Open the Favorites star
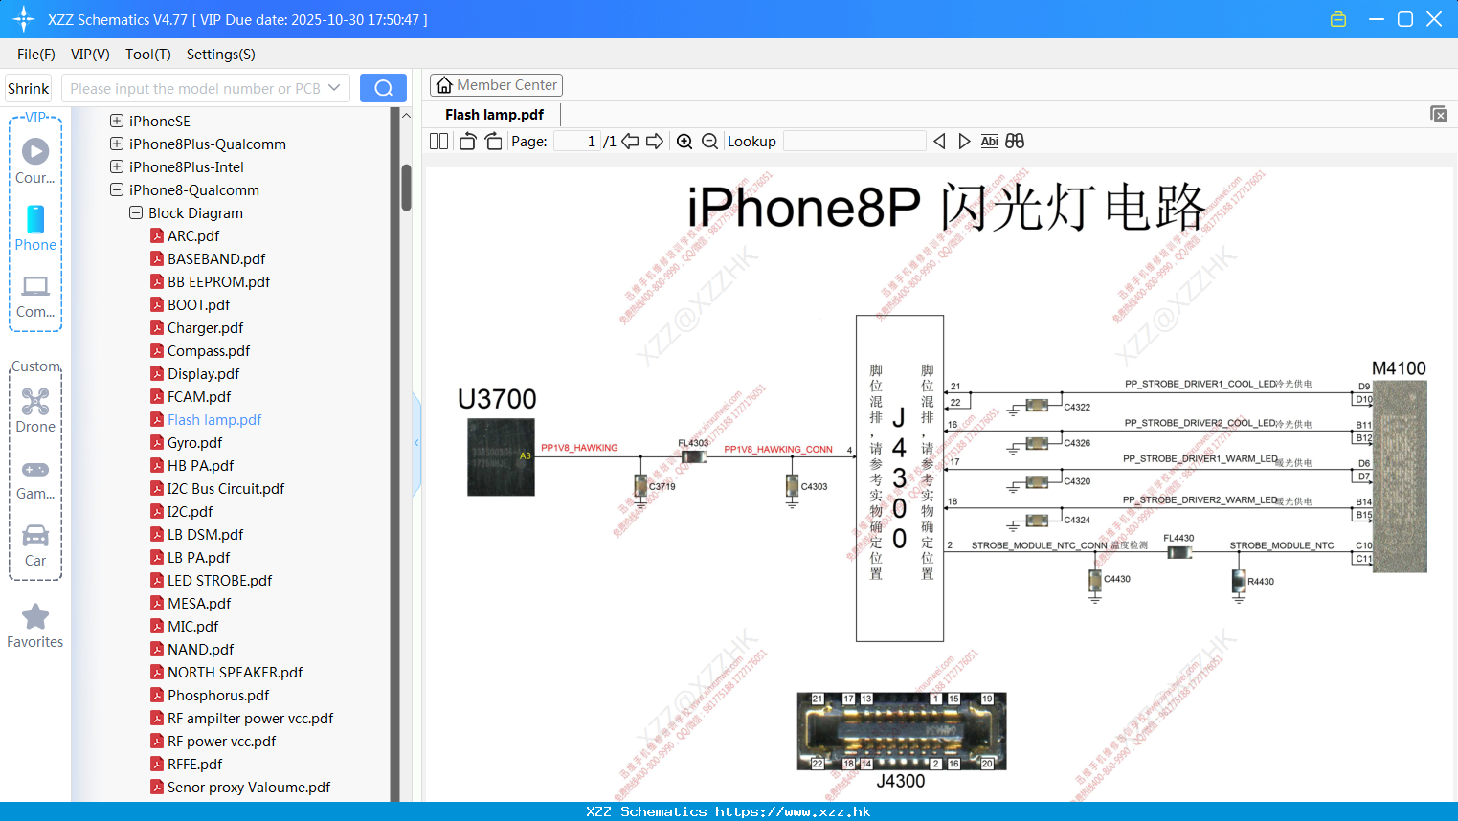The height and width of the screenshot is (821, 1458). click(35, 627)
